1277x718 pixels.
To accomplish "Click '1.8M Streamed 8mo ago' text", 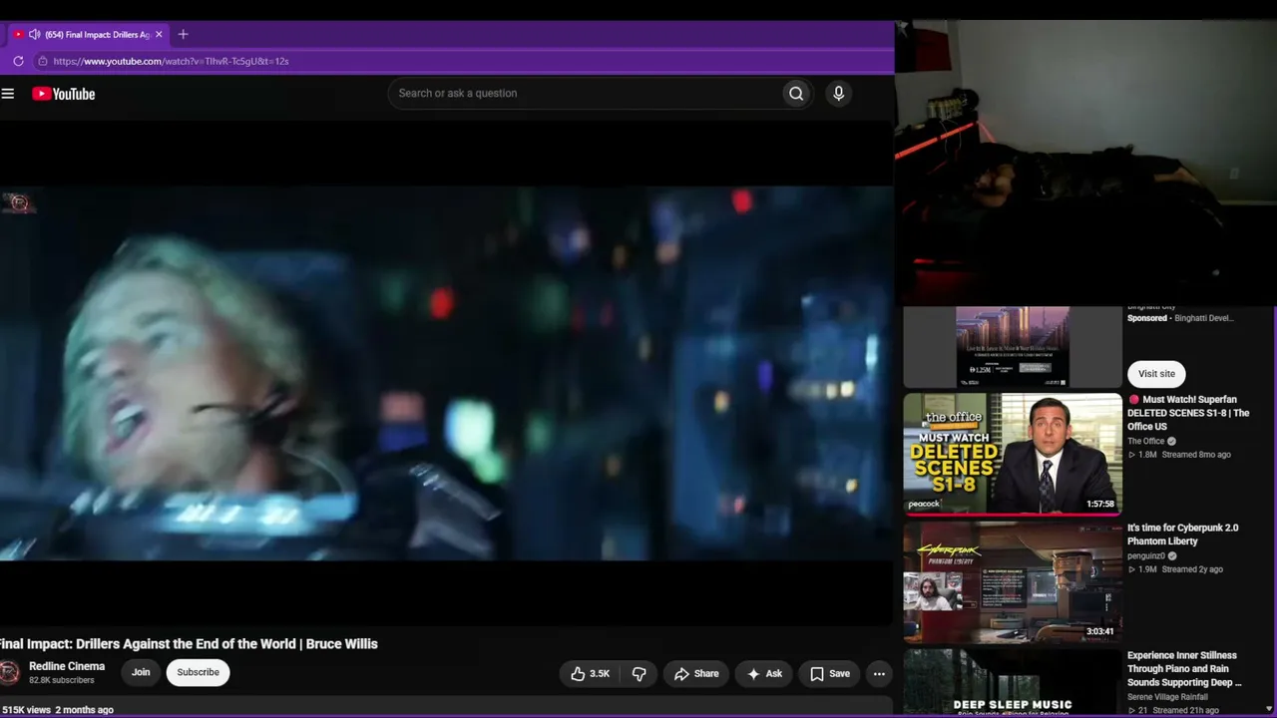I will tap(1179, 455).
